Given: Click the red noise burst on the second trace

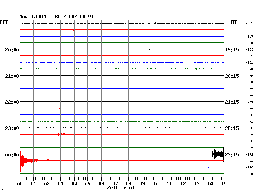Looking at the screenshot, I should (67, 29).
